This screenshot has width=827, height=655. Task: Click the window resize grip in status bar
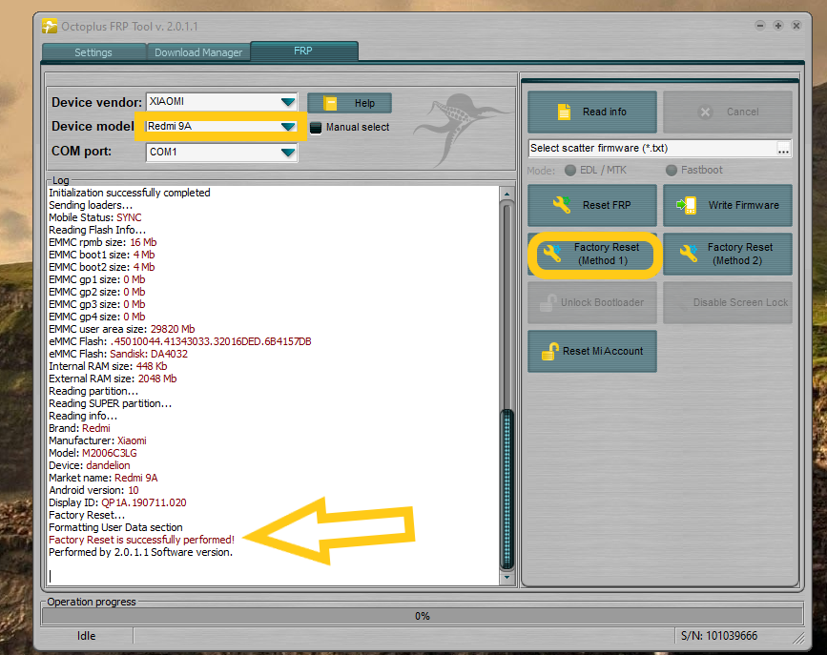click(x=798, y=637)
